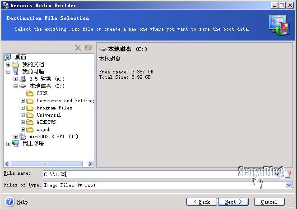297x209 pixels.
Task: Select Win2003_E_SP1 (D:) label
Action: click(54, 136)
